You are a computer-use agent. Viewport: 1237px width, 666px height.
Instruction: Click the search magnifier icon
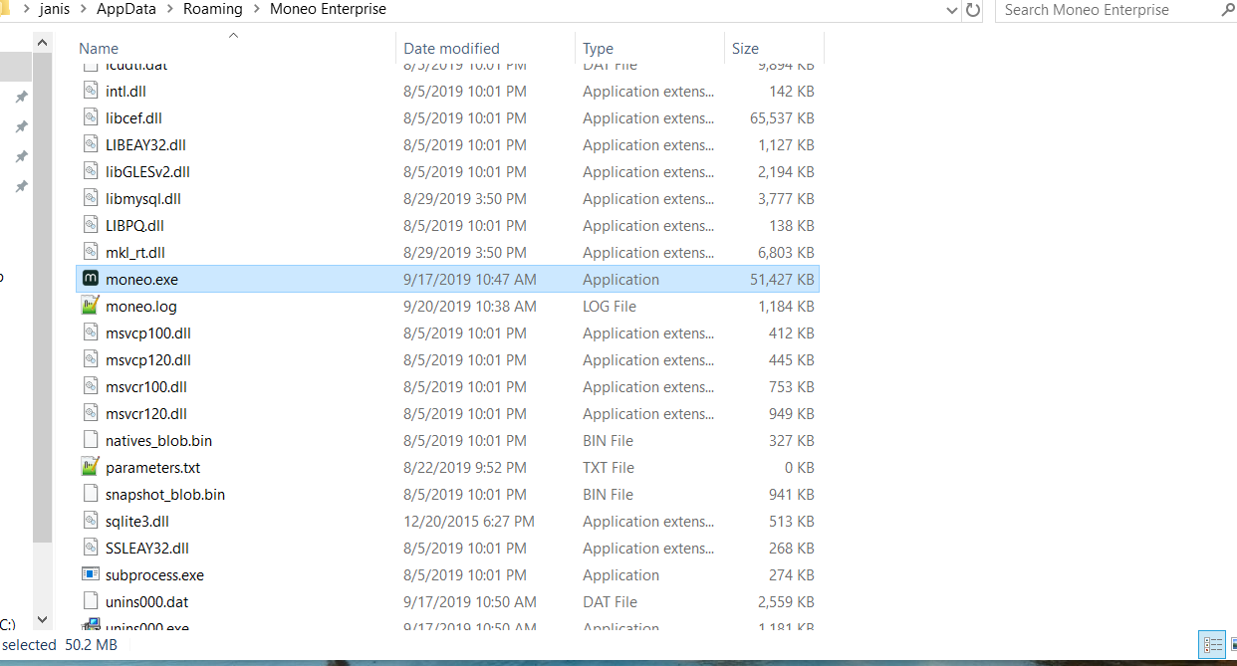pyautogui.click(x=1226, y=10)
